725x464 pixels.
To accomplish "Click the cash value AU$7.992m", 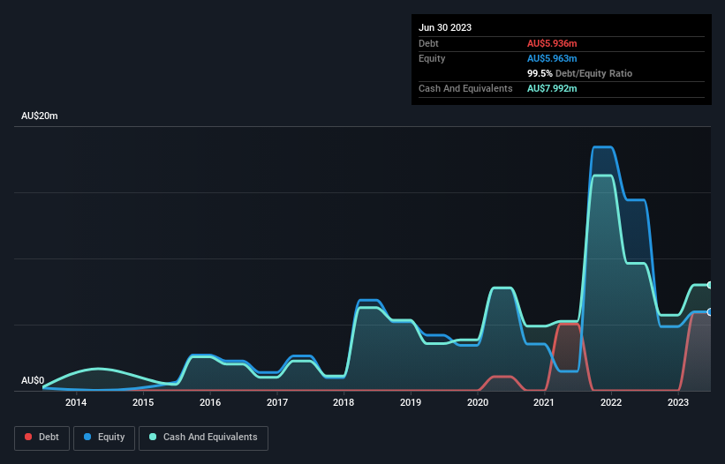I will click(552, 88).
